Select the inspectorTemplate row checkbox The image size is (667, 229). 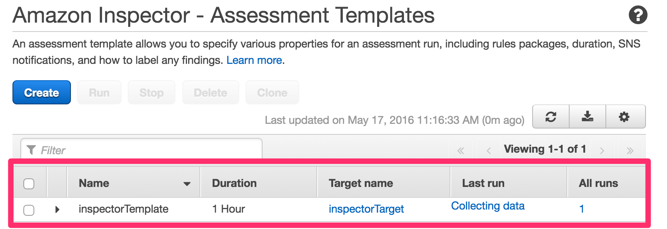(29, 209)
